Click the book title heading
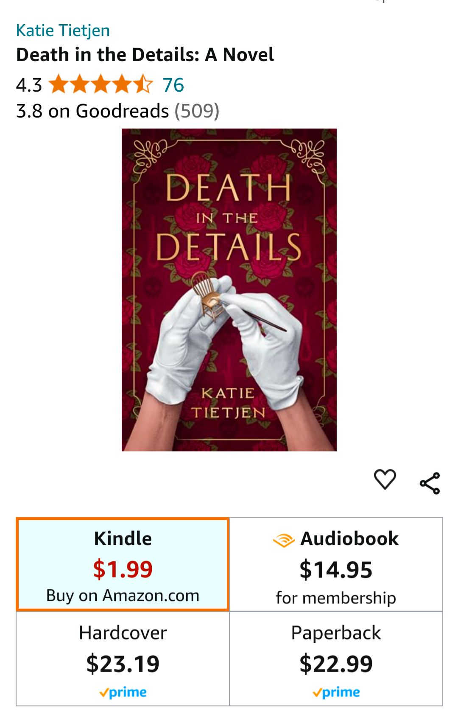 pyautogui.click(x=145, y=55)
